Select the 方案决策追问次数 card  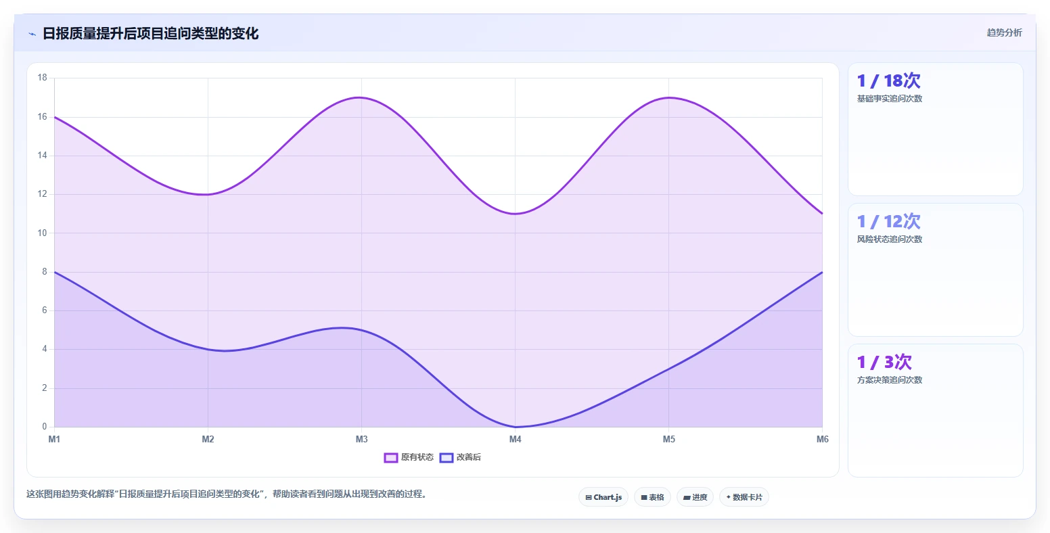pos(935,411)
